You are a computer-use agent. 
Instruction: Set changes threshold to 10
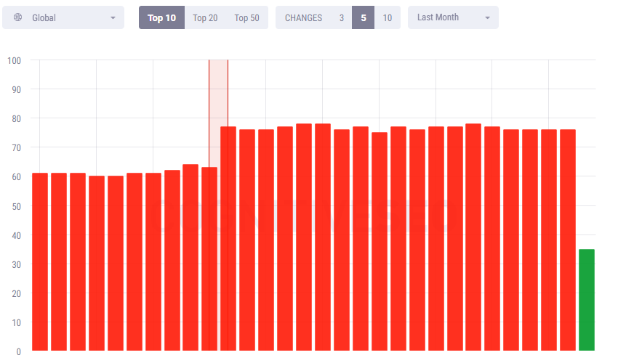388,18
